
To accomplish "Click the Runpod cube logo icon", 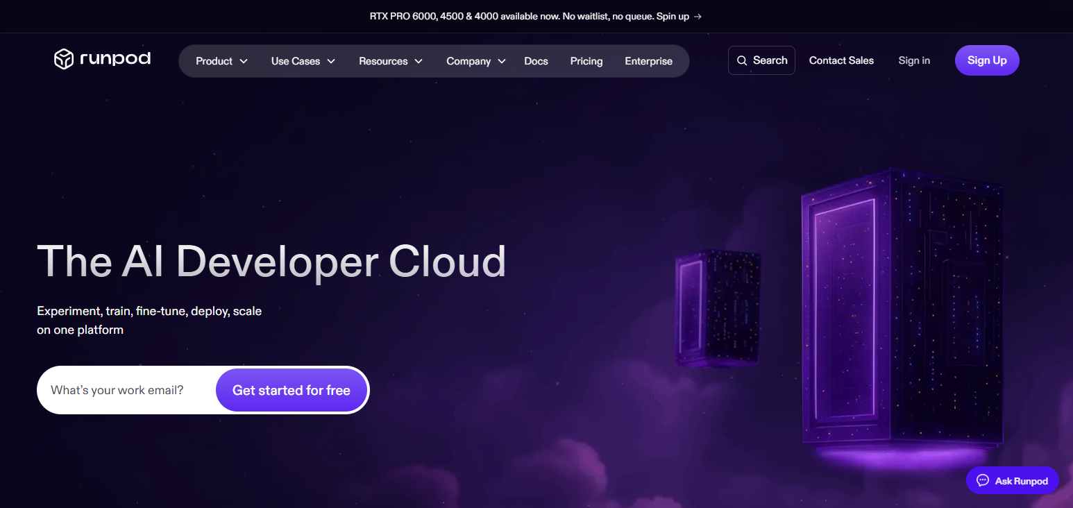I will pos(64,59).
